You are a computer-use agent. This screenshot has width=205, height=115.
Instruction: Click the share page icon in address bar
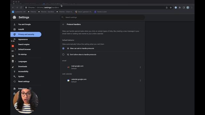click(x=167, y=8)
